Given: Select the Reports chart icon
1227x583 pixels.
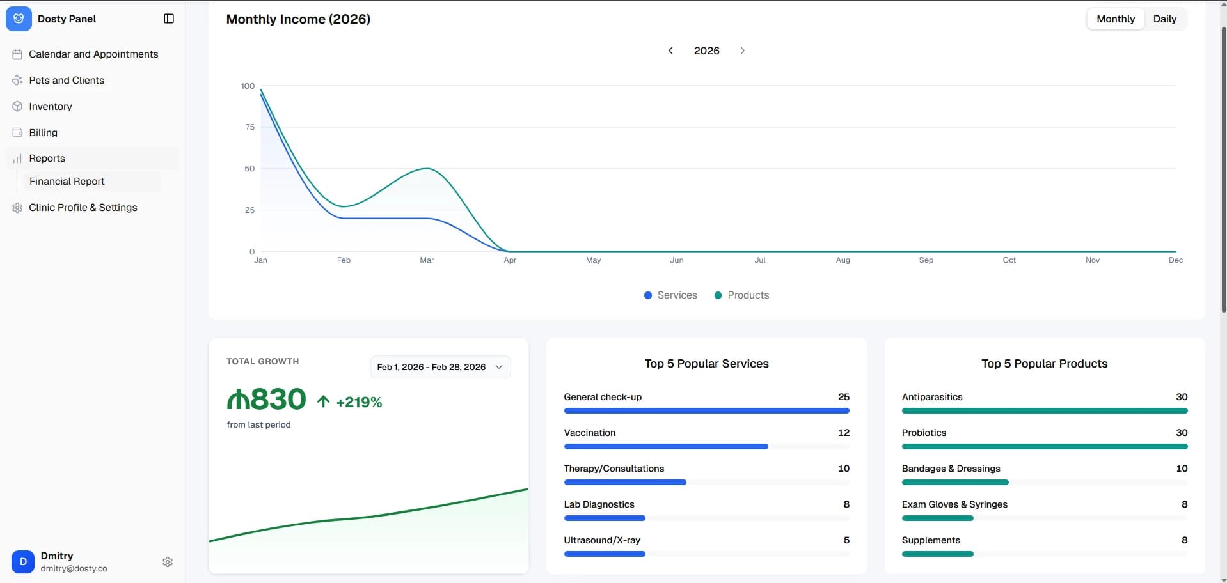Looking at the screenshot, I should (x=17, y=158).
